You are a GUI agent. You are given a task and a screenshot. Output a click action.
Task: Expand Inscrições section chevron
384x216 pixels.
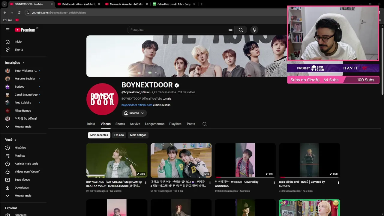pos(23,63)
